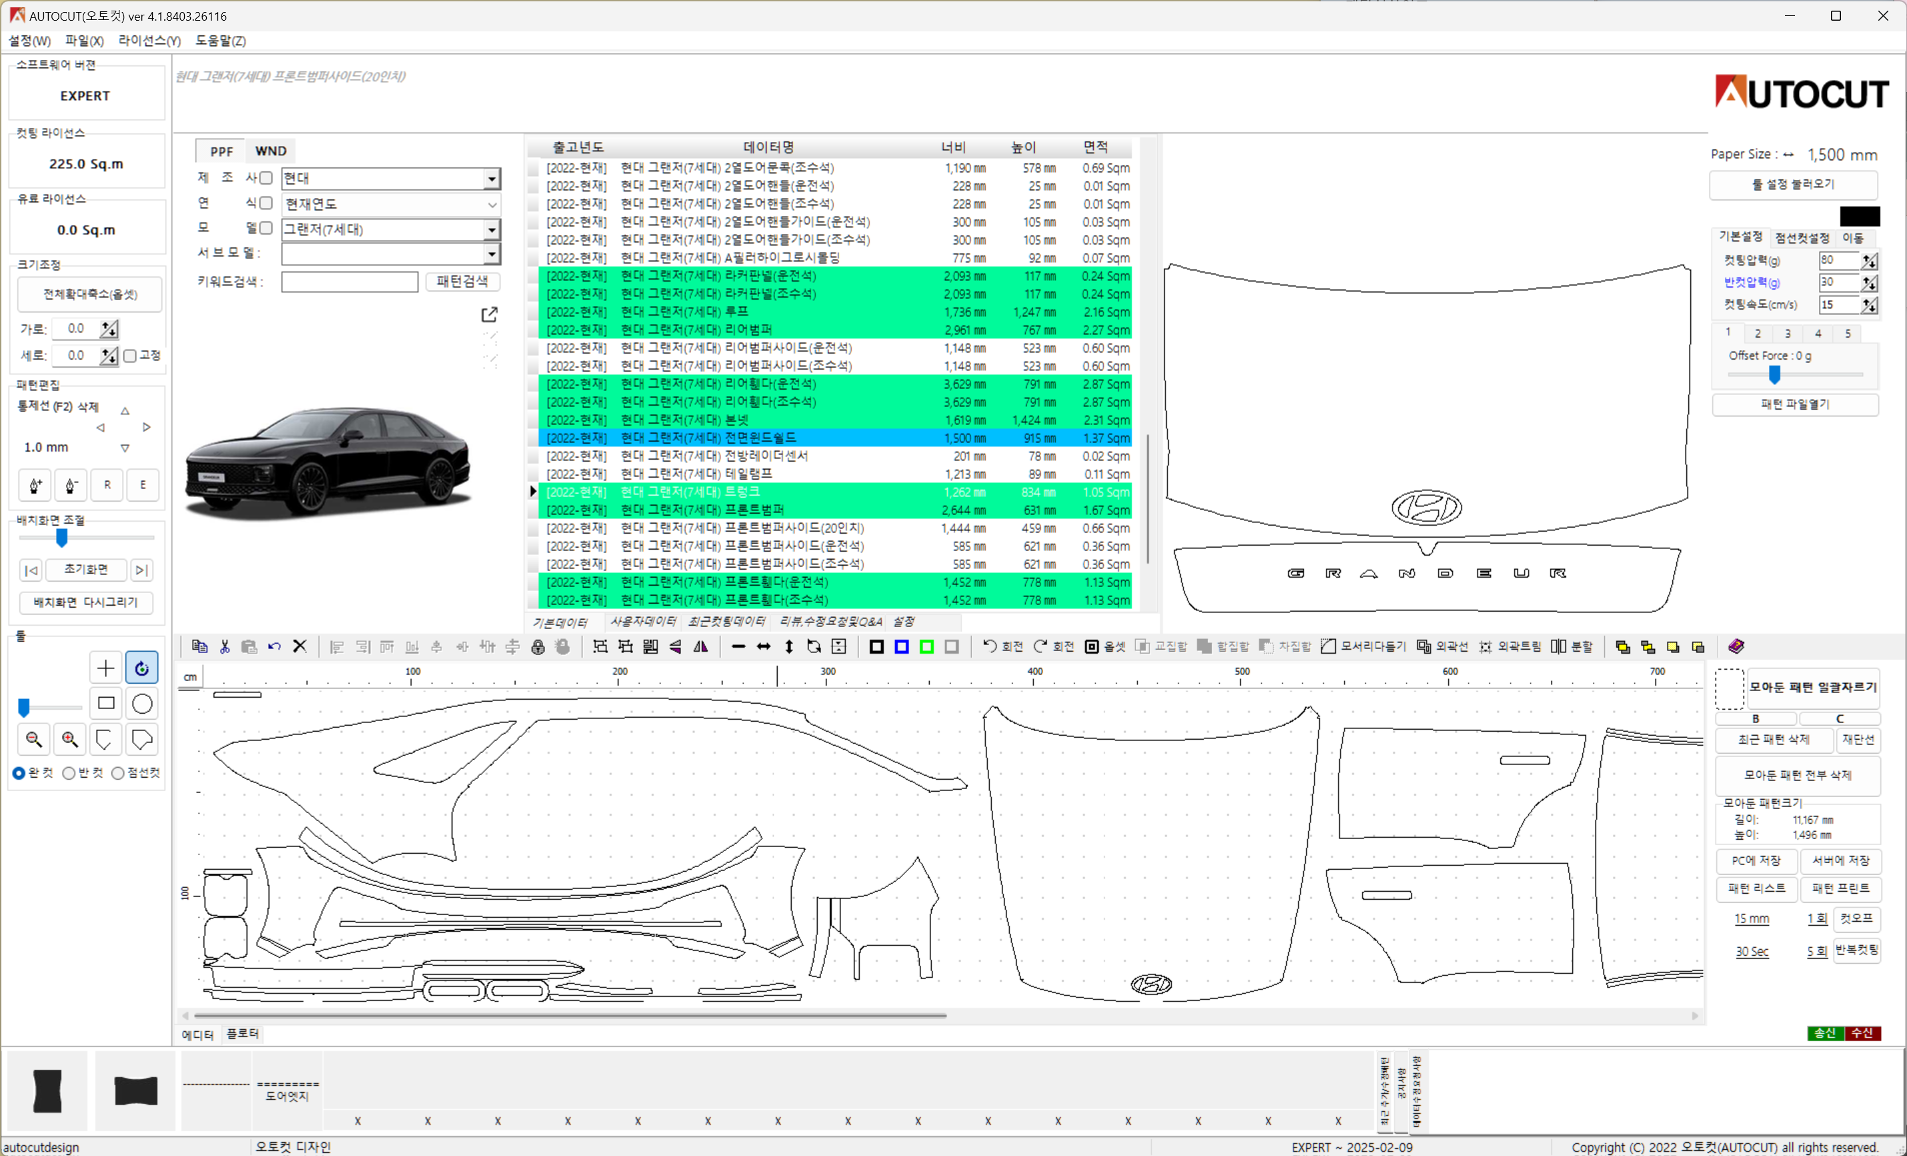
Task: Click the 컷팅속도 cutting speed spinner
Action: tap(1869, 305)
